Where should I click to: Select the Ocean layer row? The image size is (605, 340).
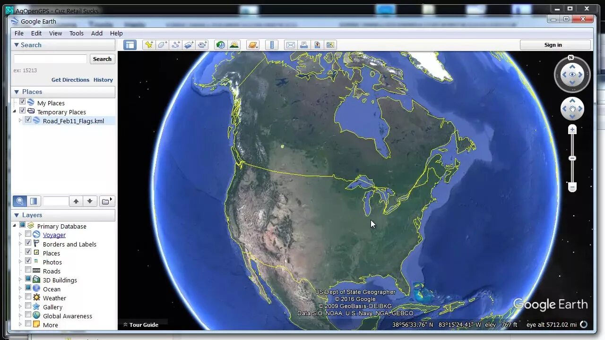coord(52,289)
